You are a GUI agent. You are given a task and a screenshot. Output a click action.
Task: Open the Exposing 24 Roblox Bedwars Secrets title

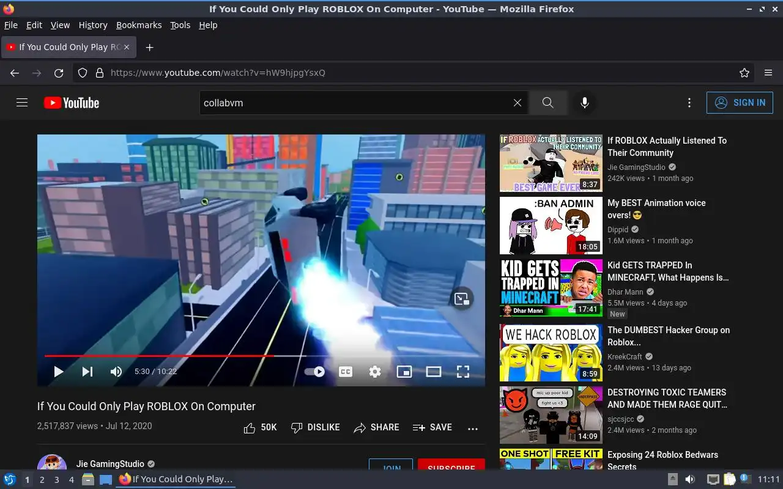click(662, 460)
